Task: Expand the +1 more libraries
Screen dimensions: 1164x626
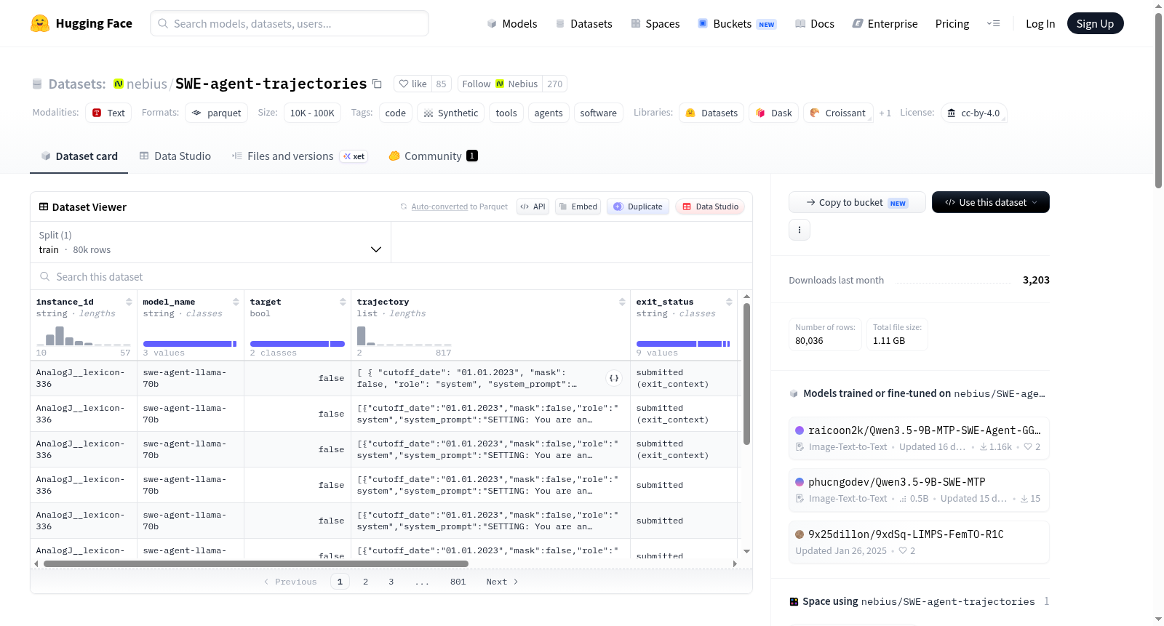Action: coord(885,113)
